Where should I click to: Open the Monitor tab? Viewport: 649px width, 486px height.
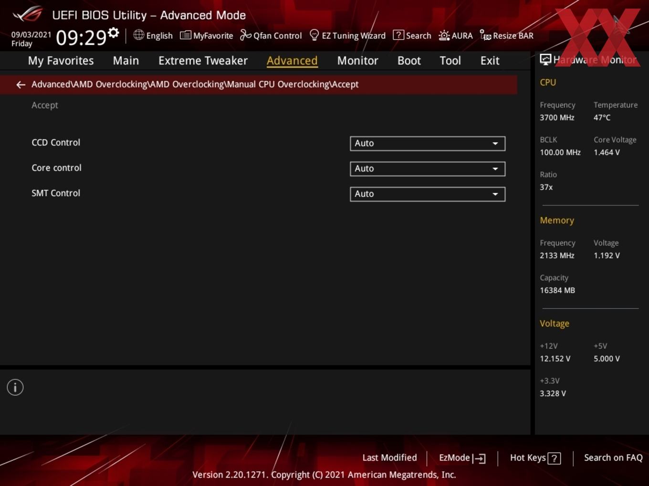coord(357,61)
